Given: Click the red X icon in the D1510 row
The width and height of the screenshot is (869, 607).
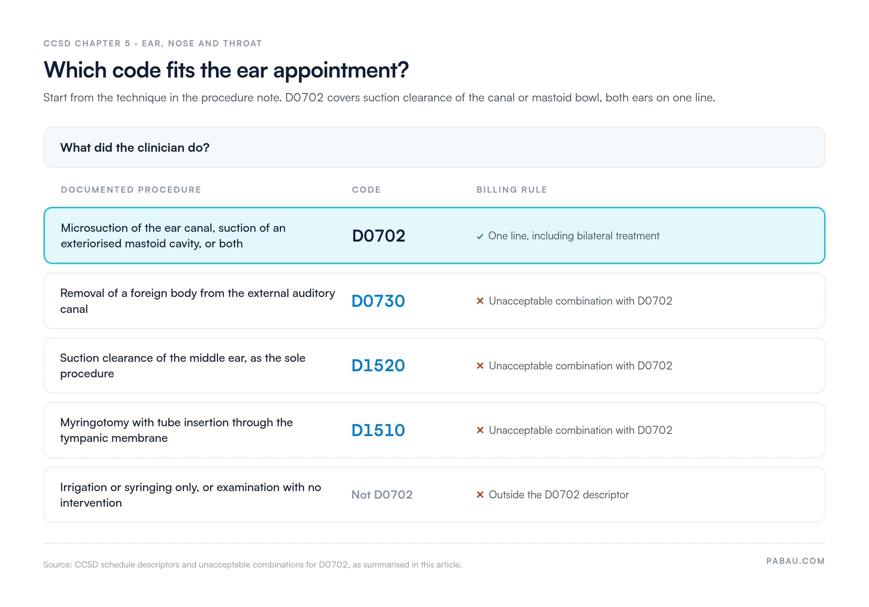Looking at the screenshot, I should 480,430.
